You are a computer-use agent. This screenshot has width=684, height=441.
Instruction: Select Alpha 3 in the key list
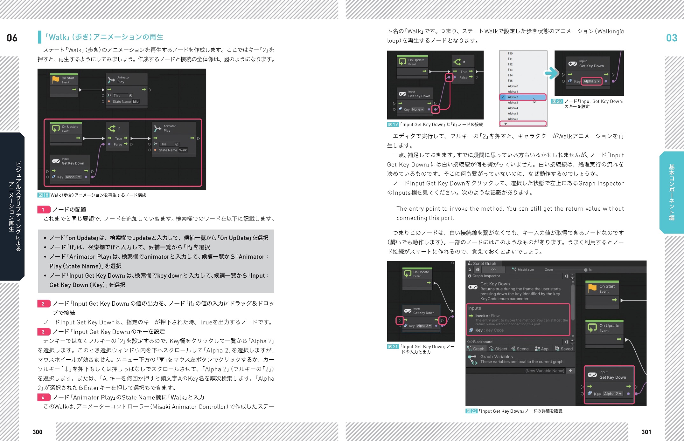(x=513, y=103)
